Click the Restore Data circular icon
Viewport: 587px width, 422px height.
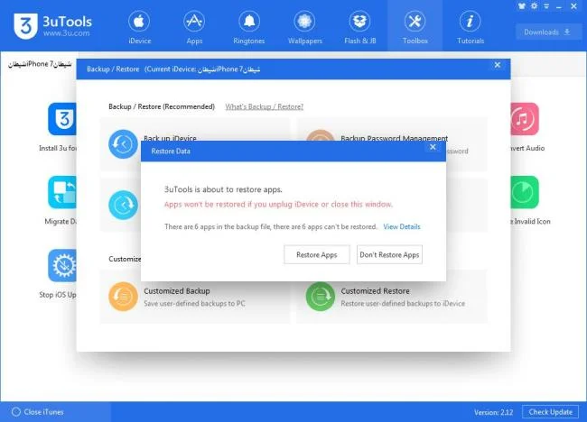[123, 206]
